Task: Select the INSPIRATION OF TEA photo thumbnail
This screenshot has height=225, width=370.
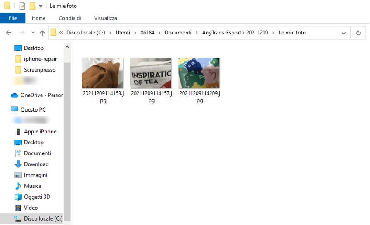Action: [x=151, y=73]
